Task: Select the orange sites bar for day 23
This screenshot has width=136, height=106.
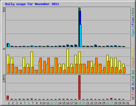Action: tap(96, 65)
